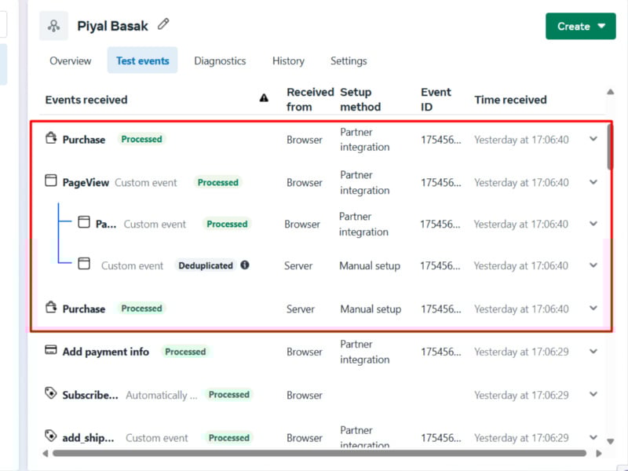Viewport: 628px width, 471px height.
Task: Select the shopping bag icon on the Purchase event
Action: (51, 138)
